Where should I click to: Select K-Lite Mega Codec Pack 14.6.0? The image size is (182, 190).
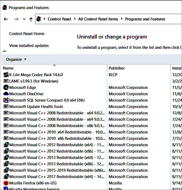(36, 75)
